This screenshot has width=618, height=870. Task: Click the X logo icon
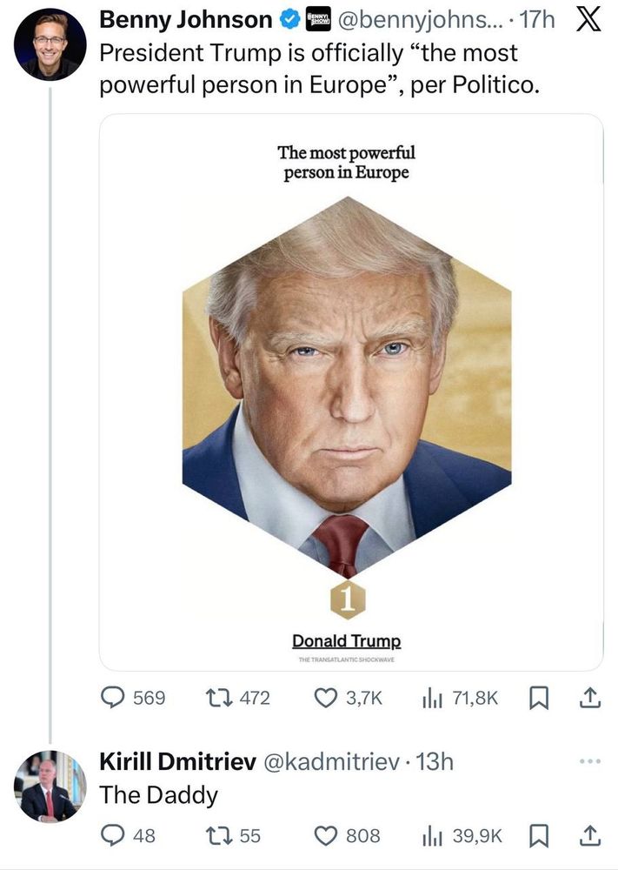pos(588,21)
